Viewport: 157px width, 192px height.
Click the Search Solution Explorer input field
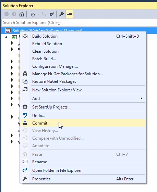(x=79, y=23)
